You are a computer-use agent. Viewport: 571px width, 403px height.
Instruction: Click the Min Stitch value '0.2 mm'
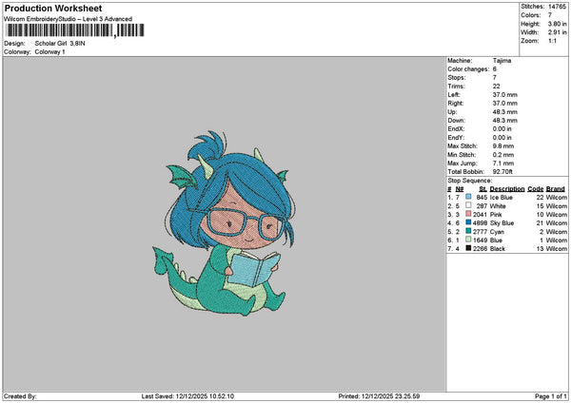tap(503, 155)
